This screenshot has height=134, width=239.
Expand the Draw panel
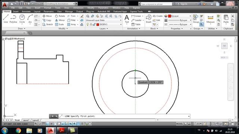click(21, 29)
